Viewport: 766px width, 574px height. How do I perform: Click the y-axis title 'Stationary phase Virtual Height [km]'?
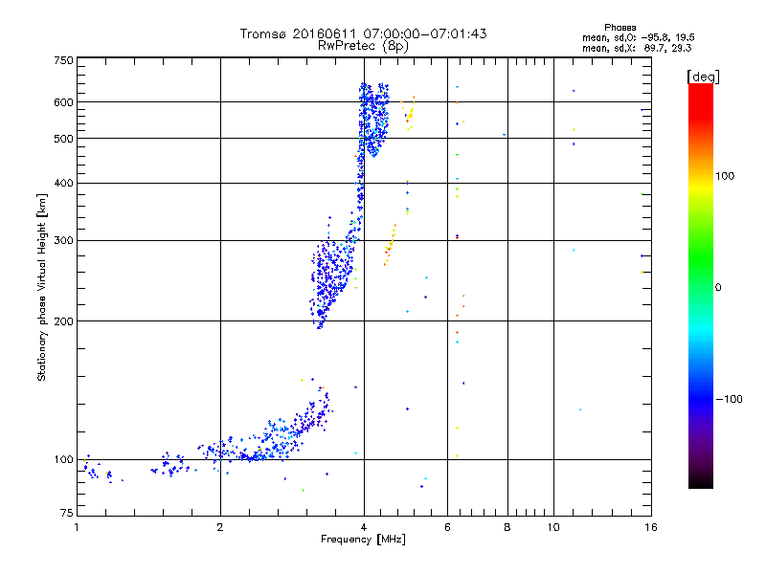click(42, 288)
